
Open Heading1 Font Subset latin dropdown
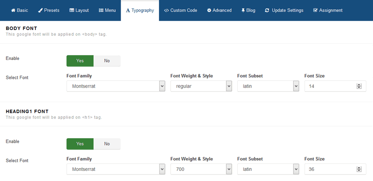(x=268, y=169)
